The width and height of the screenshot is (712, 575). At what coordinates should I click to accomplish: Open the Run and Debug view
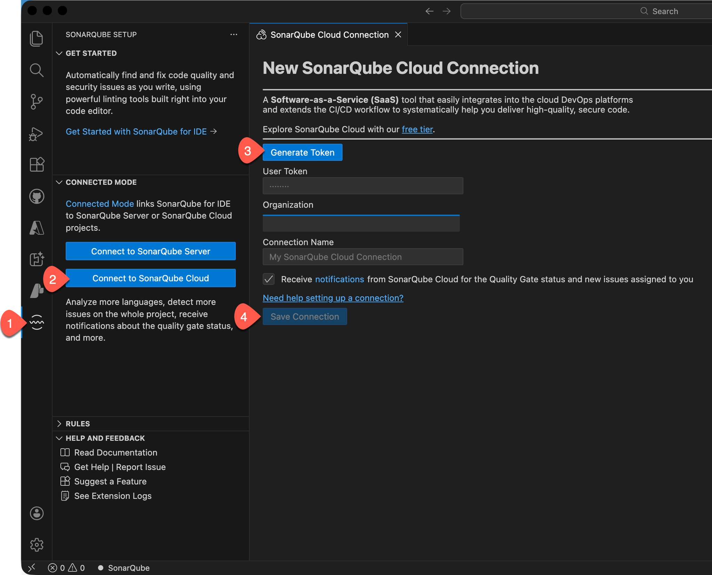pos(37,134)
